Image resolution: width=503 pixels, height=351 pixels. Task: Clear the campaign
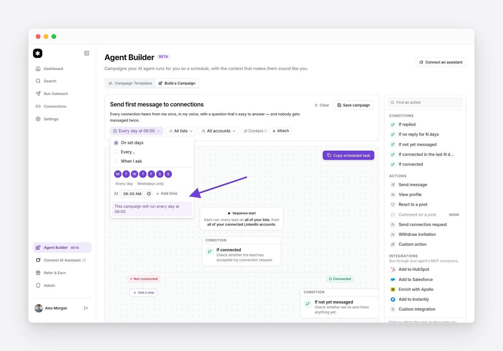322,105
